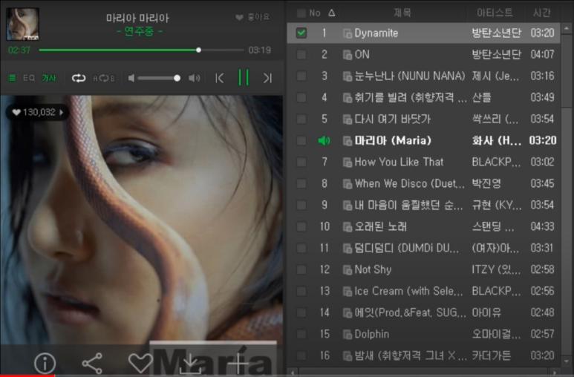Screen dimensions: 574x377
Task: Click the 좋아요 like button
Action: [x=252, y=17]
